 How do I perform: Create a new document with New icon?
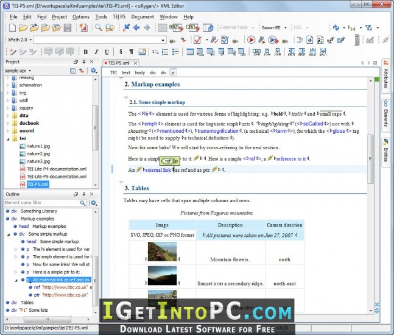(x=12, y=27)
